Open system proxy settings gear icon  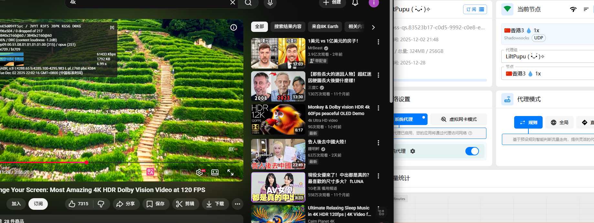[413, 151]
